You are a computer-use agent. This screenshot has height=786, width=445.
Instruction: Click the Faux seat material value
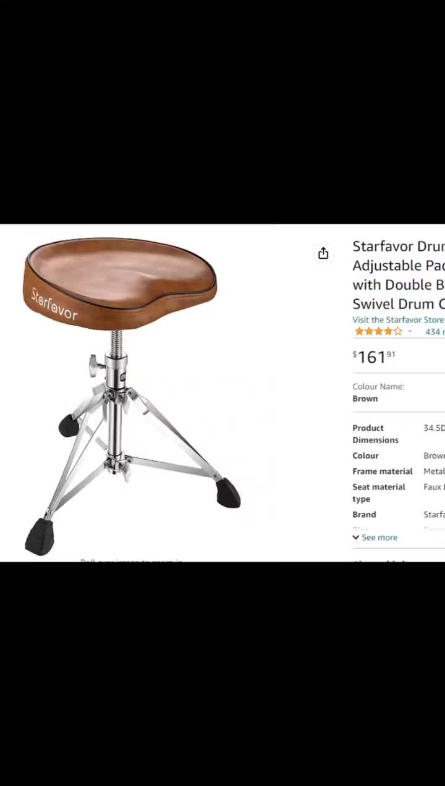(x=434, y=487)
